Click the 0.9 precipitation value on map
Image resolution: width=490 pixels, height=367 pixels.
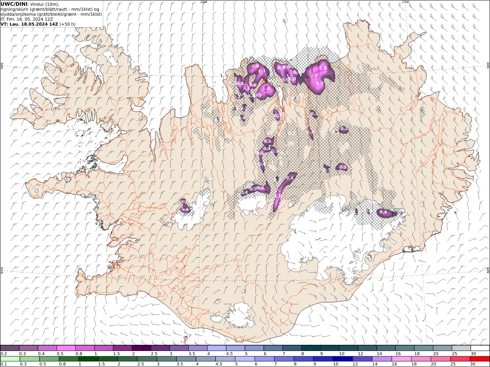tap(314, 76)
